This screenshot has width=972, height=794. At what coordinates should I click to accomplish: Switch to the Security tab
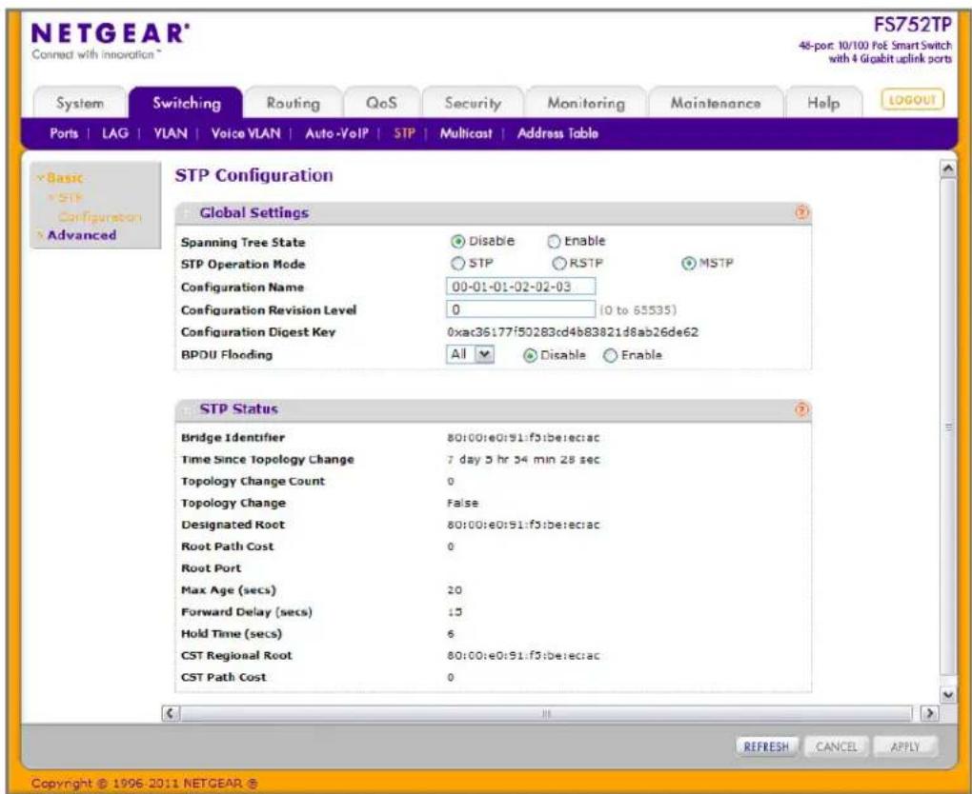pyautogui.click(x=473, y=104)
